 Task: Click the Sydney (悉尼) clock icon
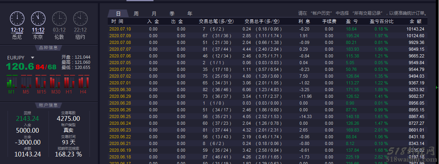coord(17,18)
